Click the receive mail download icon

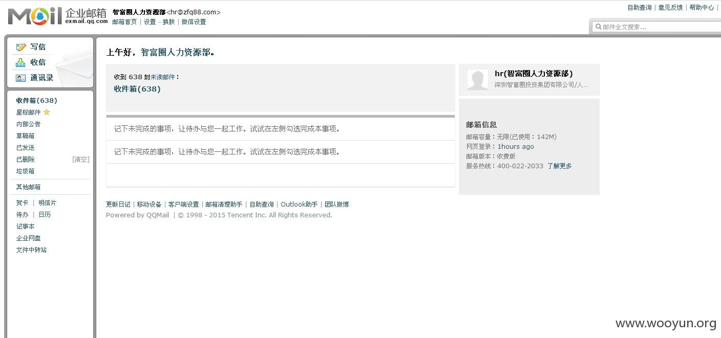(x=20, y=62)
